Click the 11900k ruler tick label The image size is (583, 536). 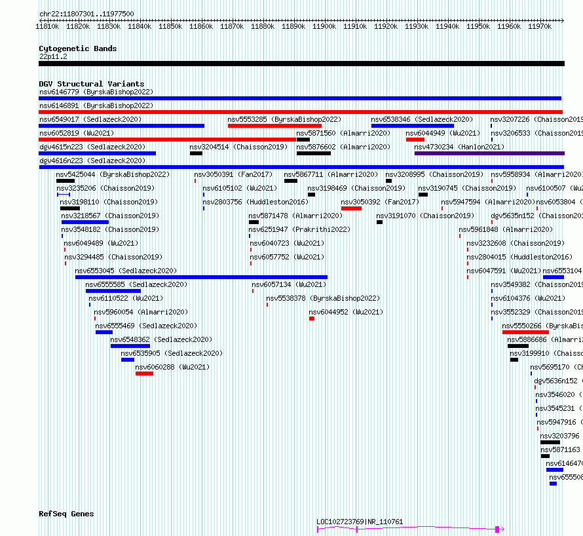pos(324,26)
